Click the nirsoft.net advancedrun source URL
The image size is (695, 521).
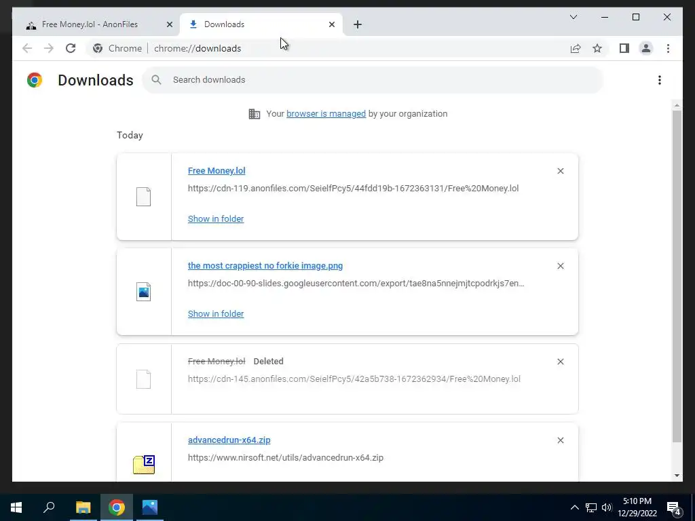coord(286,458)
